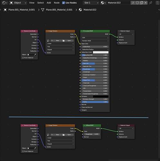Image resolution: width=160 pixels, height=161 pixels.
Task: Open All target dropdown in upper Material Output
Action: pyautogui.click(x=126, y=34)
